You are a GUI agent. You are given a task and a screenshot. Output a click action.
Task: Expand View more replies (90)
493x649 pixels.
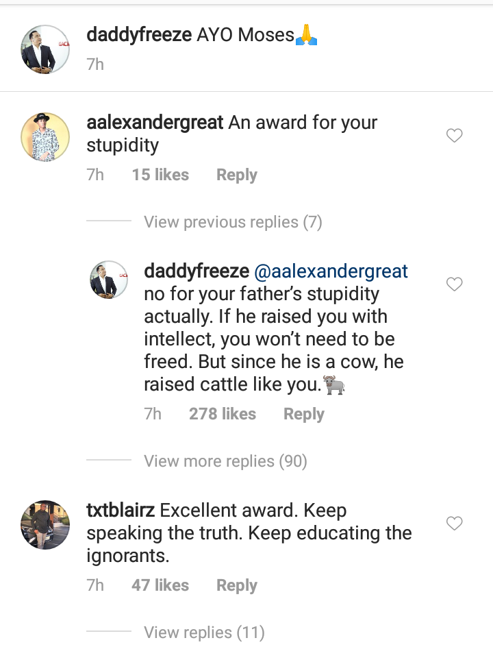pyautogui.click(x=225, y=461)
